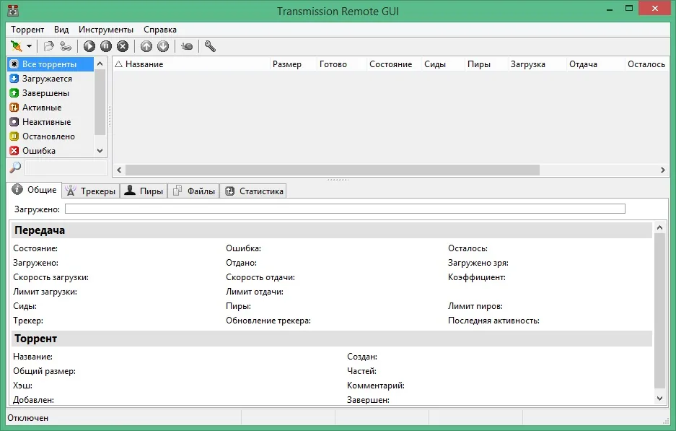Move torrent down the queue
Viewport: 676px width, 431px height.
[x=163, y=46]
